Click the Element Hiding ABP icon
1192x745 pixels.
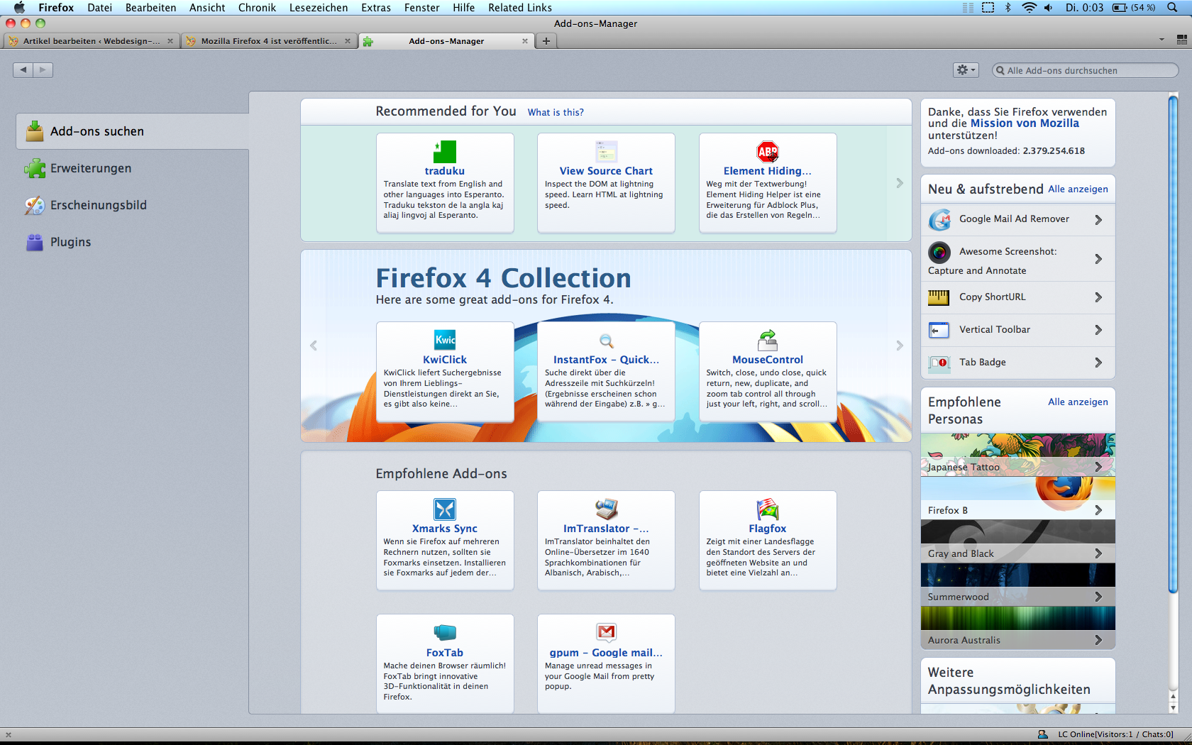768,151
